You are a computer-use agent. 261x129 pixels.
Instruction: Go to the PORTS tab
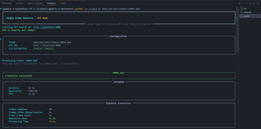coord(63,3)
